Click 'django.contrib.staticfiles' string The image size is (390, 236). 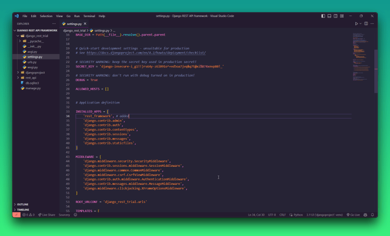click(109, 143)
